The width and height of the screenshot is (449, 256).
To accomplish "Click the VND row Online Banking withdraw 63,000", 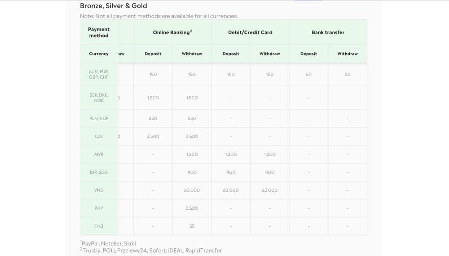I will click(x=192, y=190).
